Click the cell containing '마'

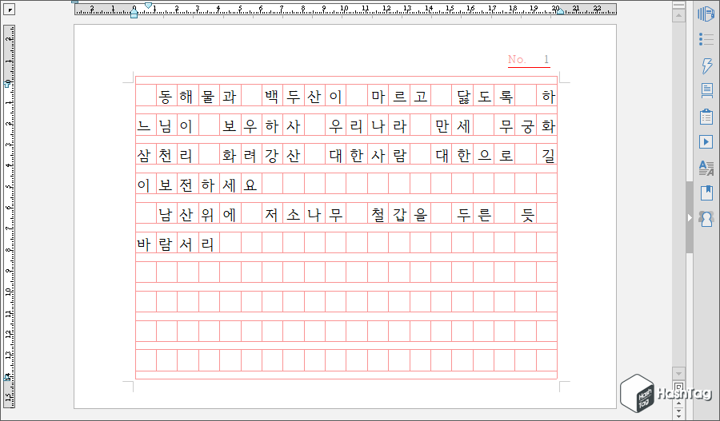click(x=378, y=95)
